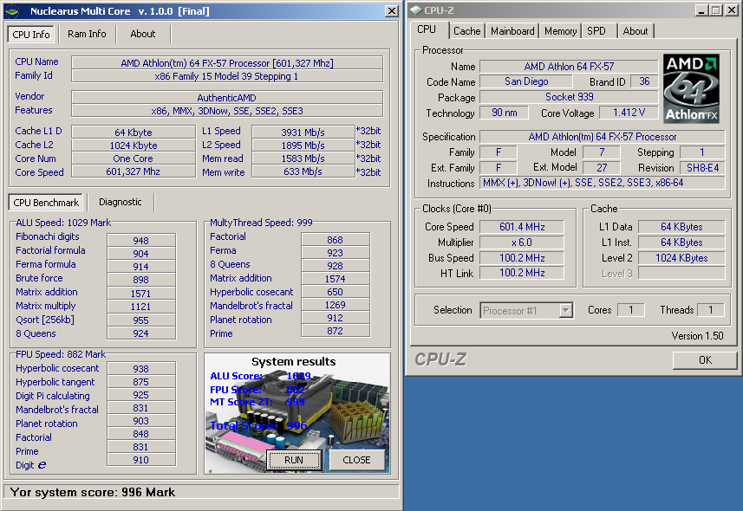This screenshot has height=511, width=743.
Task: Show the Memory tab in CPU-Z
Action: click(x=560, y=31)
